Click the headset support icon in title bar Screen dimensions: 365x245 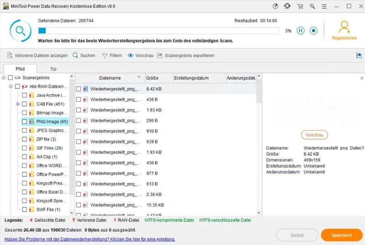[287, 6]
